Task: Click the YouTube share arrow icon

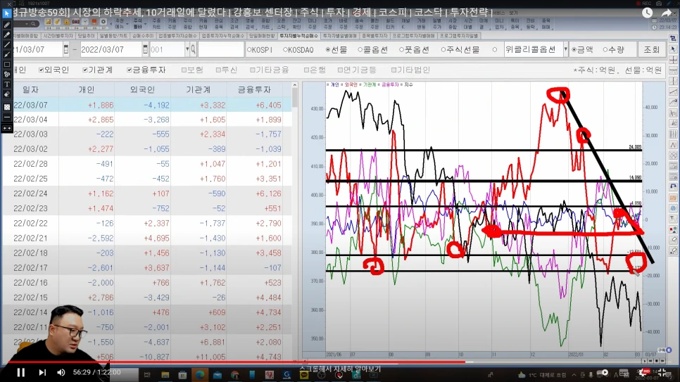Action: coord(666,13)
